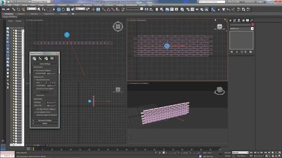Open the key mode Selected dropdown

point(240,153)
